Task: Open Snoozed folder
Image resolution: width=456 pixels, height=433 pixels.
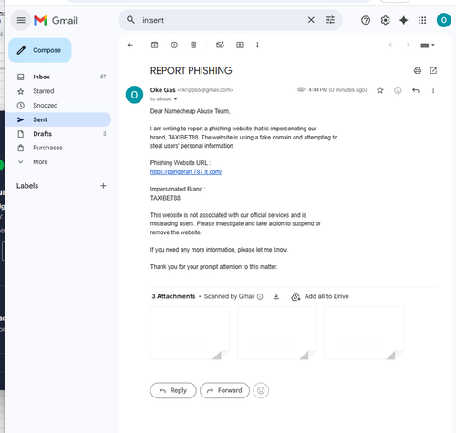Action: click(58, 105)
